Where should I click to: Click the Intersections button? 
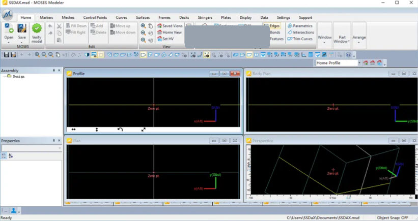click(x=301, y=32)
